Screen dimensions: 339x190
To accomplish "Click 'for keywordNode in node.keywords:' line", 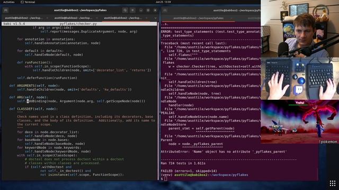I will click(x=49, y=148).
